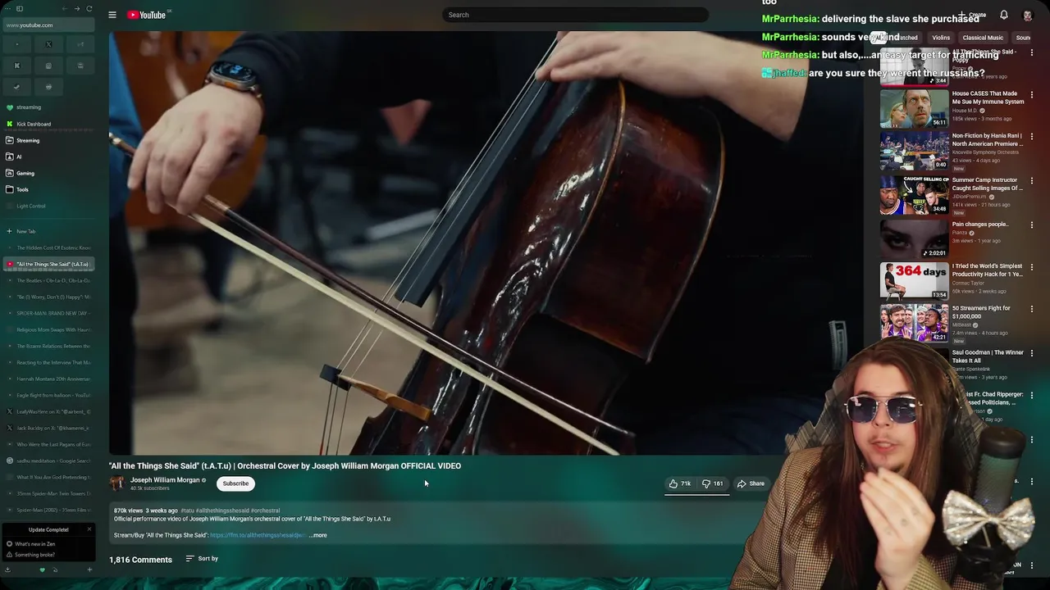Click the cello video player area
The width and height of the screenshot is (1050, 590).
(486, 243)
